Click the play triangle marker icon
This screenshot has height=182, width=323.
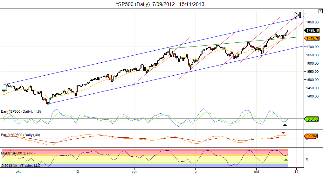click(x=296, y=15)
